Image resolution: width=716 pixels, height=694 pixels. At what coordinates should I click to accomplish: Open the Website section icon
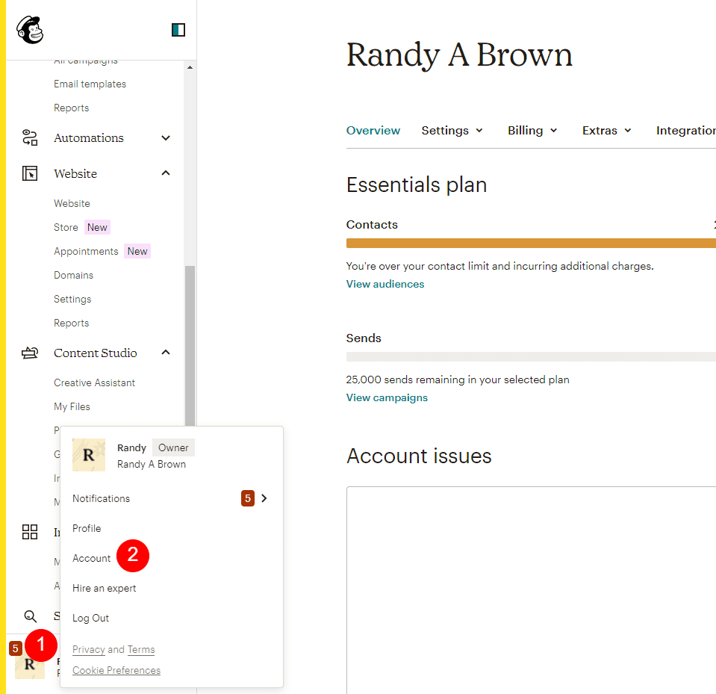click(x=30, y=173)
